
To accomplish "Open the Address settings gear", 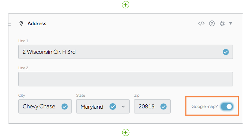I will point(222,24).
